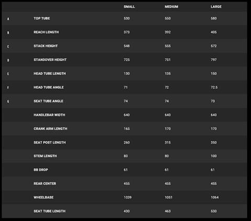The image size is (251, 221).
Task: Click the SMALL column header
Action: (x=129, y=7)
